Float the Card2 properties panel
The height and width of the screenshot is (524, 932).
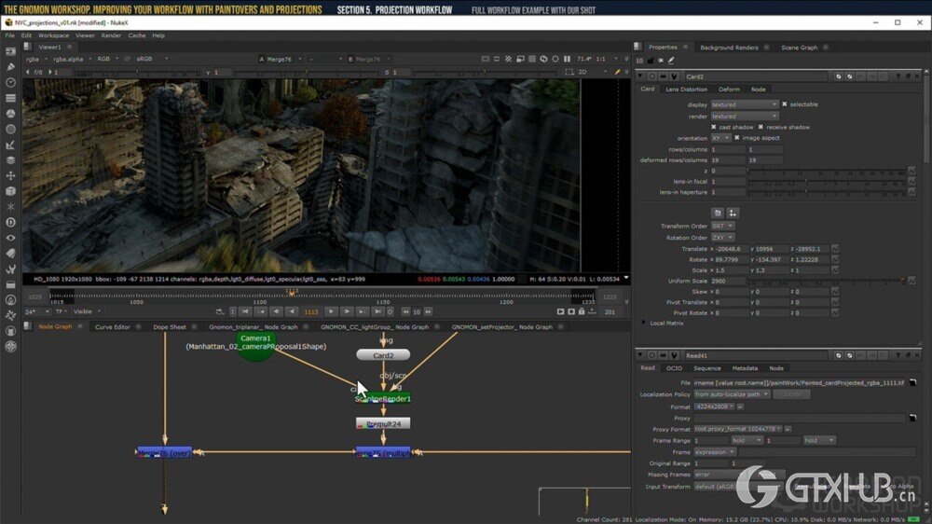(908, 76)
